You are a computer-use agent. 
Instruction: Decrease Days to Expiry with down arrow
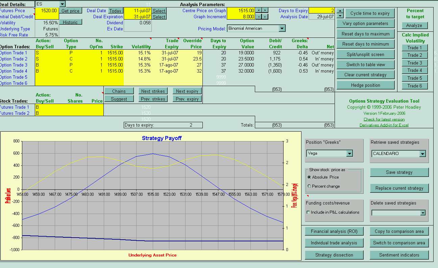[x=340, y=16]
